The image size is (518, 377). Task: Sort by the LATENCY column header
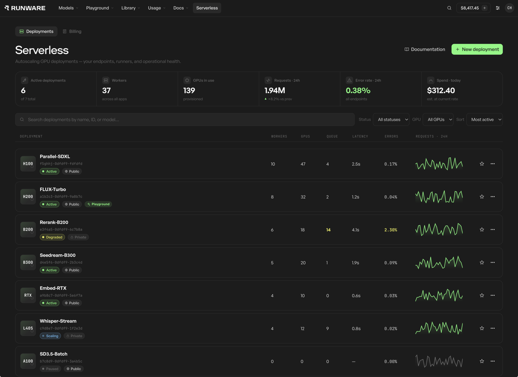pos(360,136)
